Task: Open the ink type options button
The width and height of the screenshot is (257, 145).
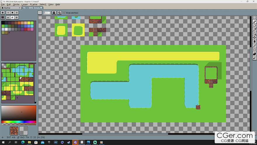Action: [x=54, y=13]
